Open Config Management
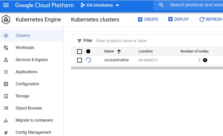This screenshot has width=223, height=136. 33,132
